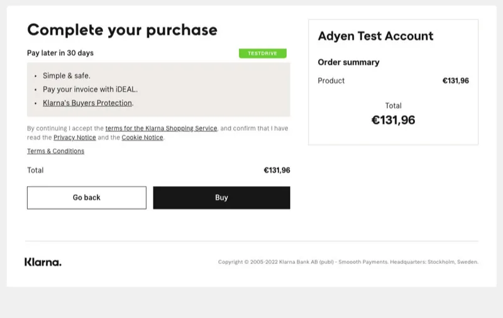Click the Product price €131,96
503x318 pixels.
pos(455,80)
